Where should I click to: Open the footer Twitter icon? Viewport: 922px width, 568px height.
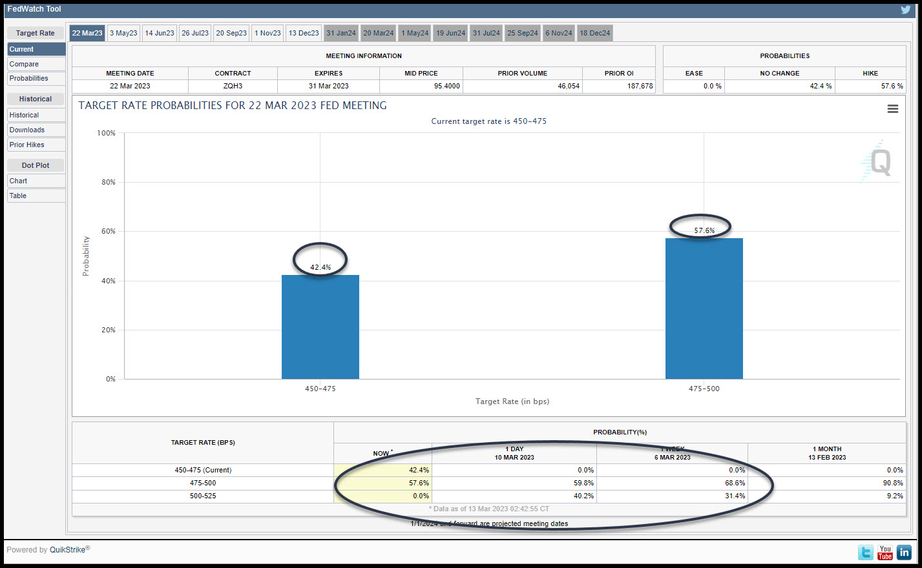pyautogui.click(x=865, y=553)
